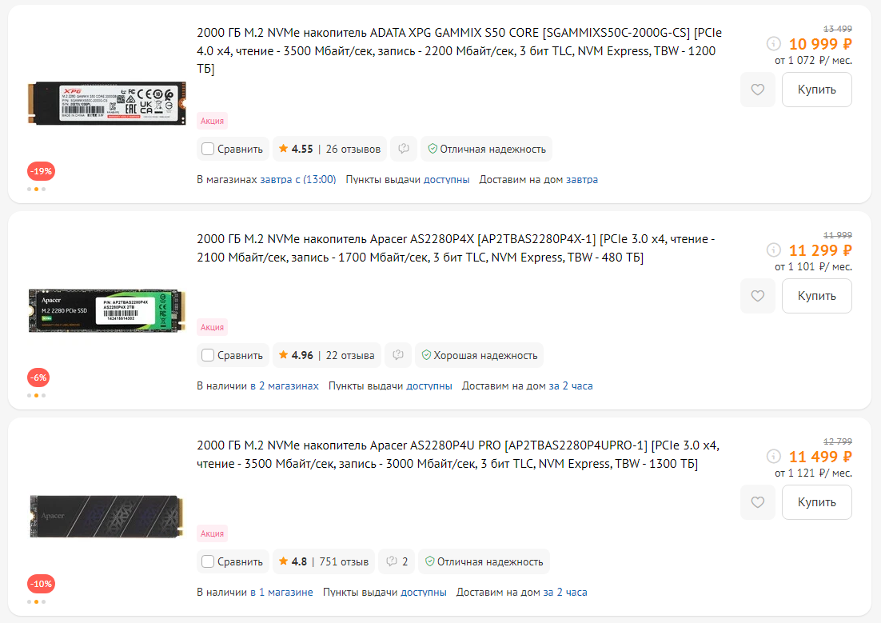Open the 'в 2 магазинах' availability link
The height and width of the screenshot is (623, 881).
[285, 386]
